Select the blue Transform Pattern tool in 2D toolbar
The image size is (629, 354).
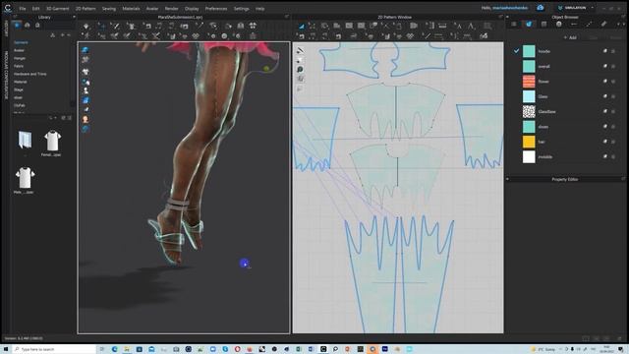coord(302,26)
